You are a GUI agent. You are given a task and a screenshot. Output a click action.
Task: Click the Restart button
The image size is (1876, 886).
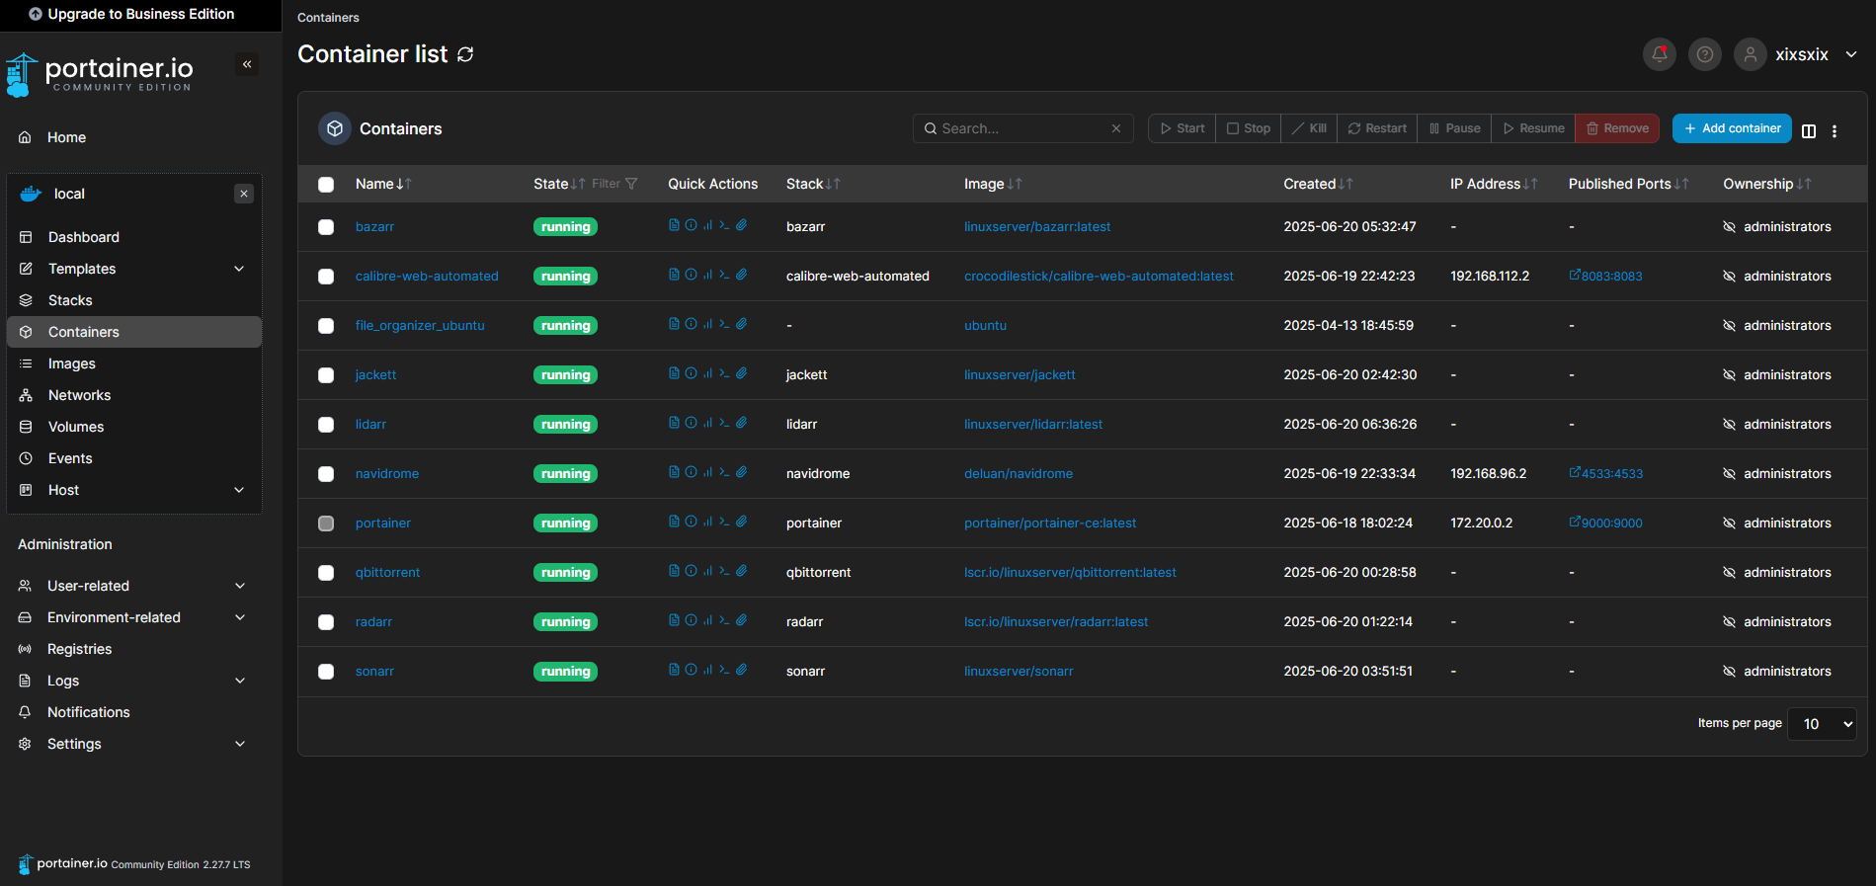[1377, 128]
